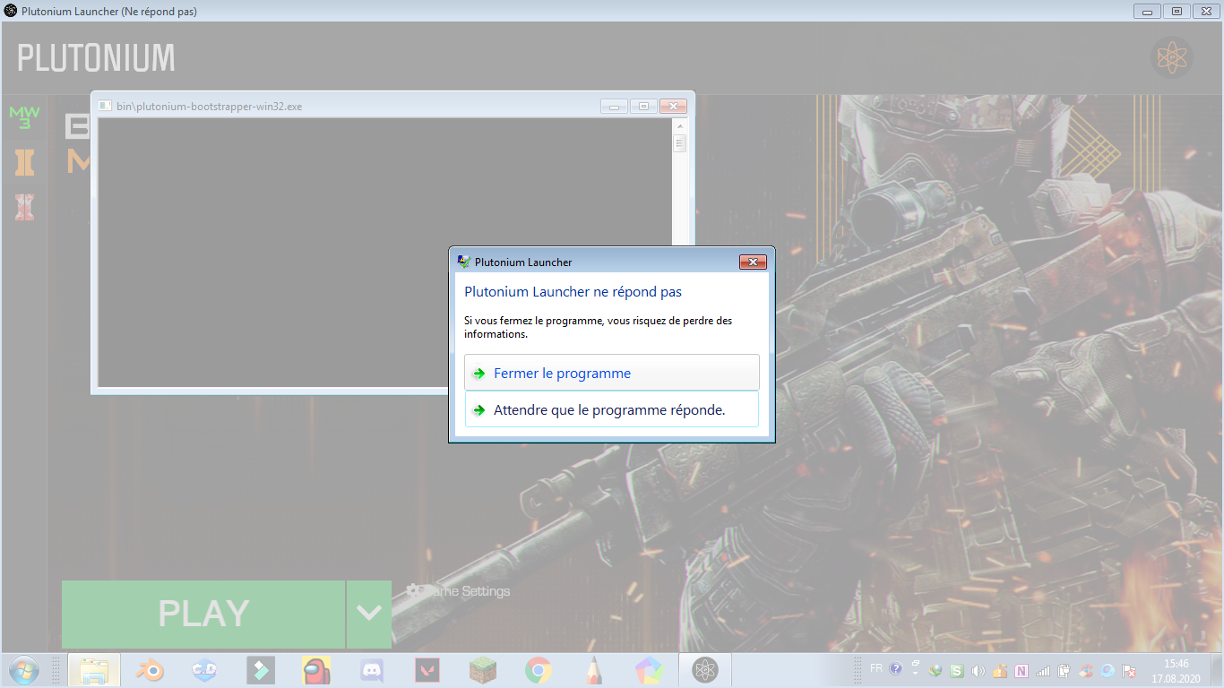Launch Among Us from the taskbar
The height and width of the screenshot is (688, 1224).
pos(315,670)
